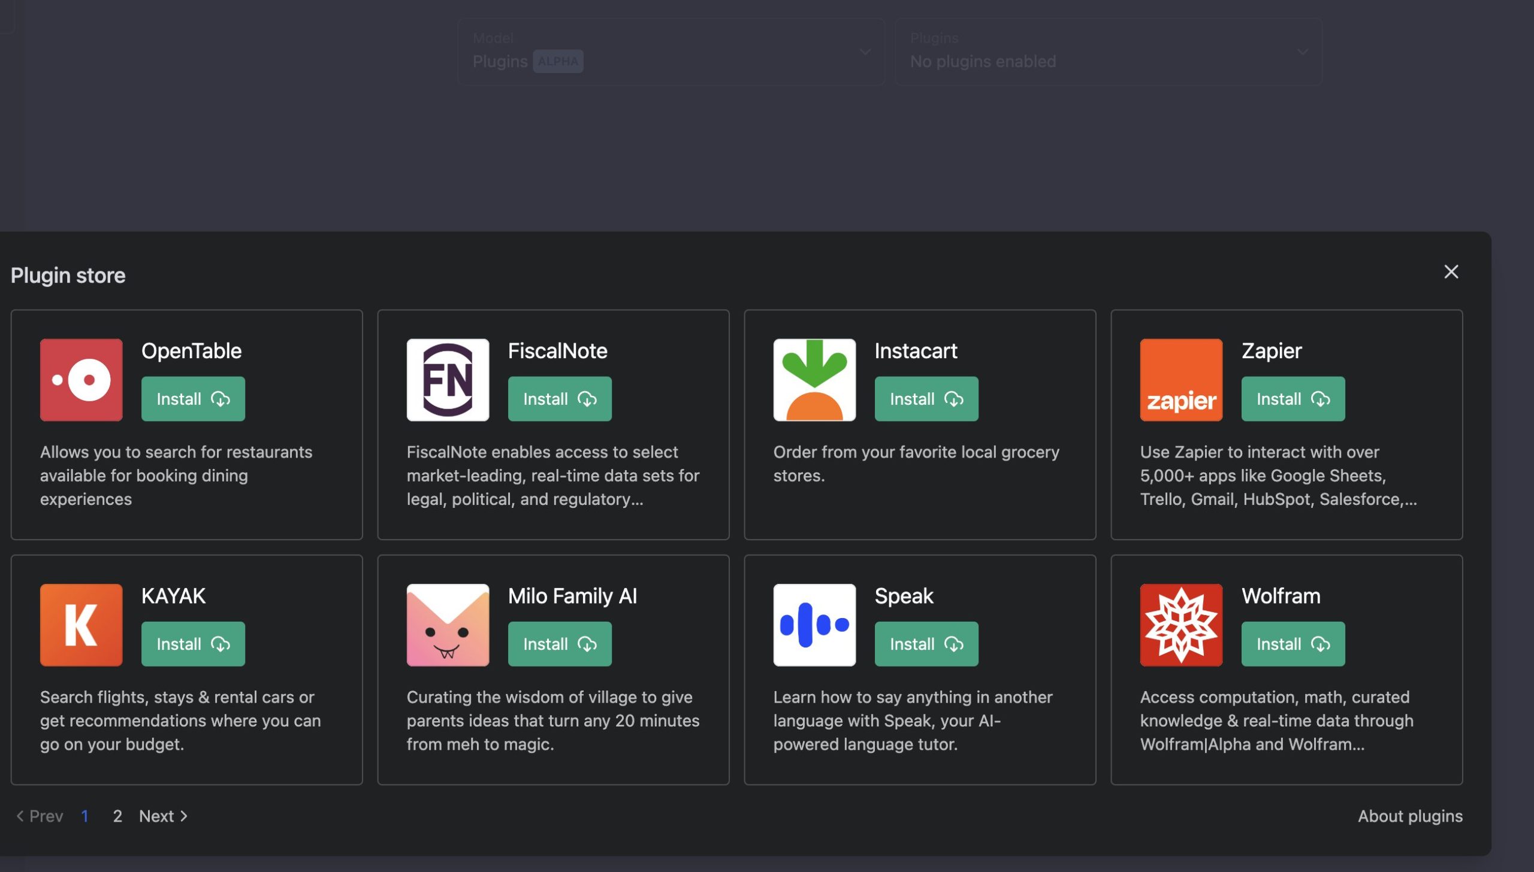
Task: Install the OpenTable plugin
Action: [193, 398]
